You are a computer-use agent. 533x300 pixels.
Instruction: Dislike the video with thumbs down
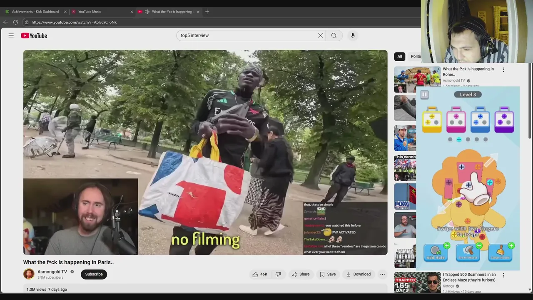click(278, 274)
